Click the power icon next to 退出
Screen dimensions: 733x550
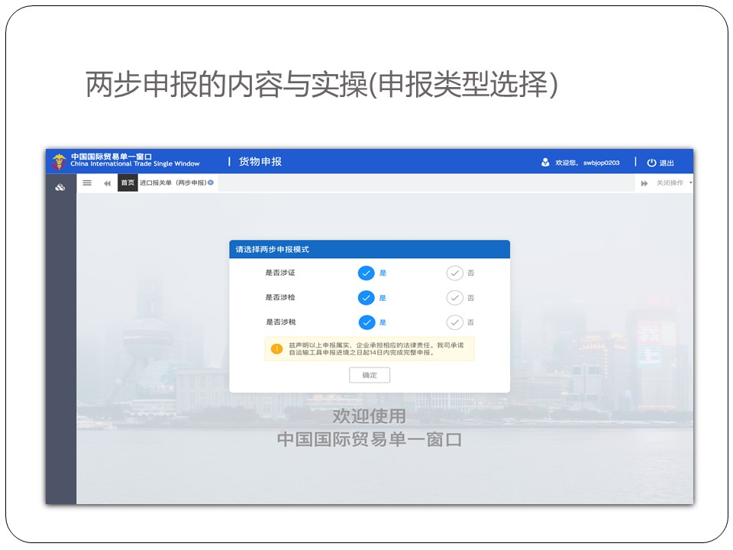tap(651, 163)
